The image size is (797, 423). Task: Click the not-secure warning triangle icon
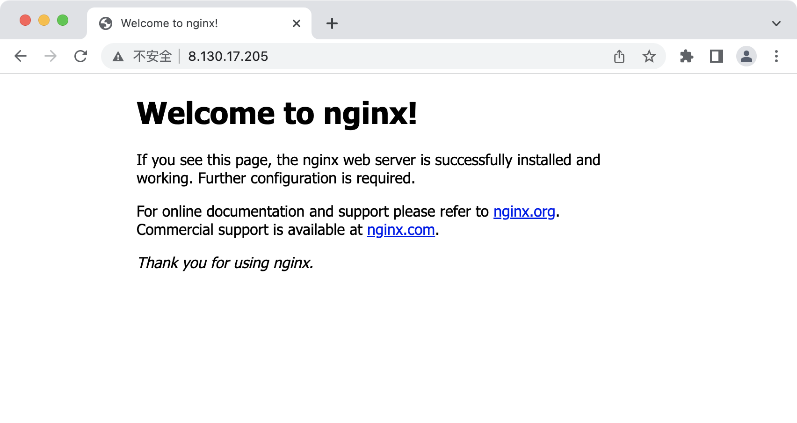click(118, 57)
